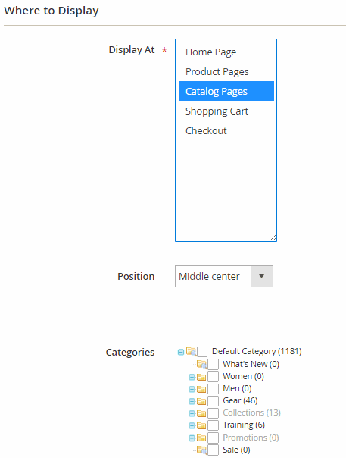Click the Sale (0) category label
This screenshot has width=346, height=458.
tap(237, 450)
